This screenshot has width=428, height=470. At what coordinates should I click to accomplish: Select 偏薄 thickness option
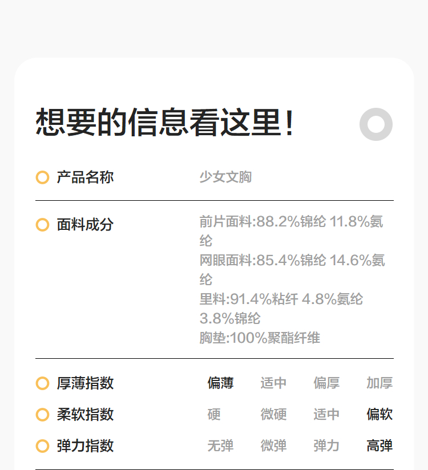220,383
